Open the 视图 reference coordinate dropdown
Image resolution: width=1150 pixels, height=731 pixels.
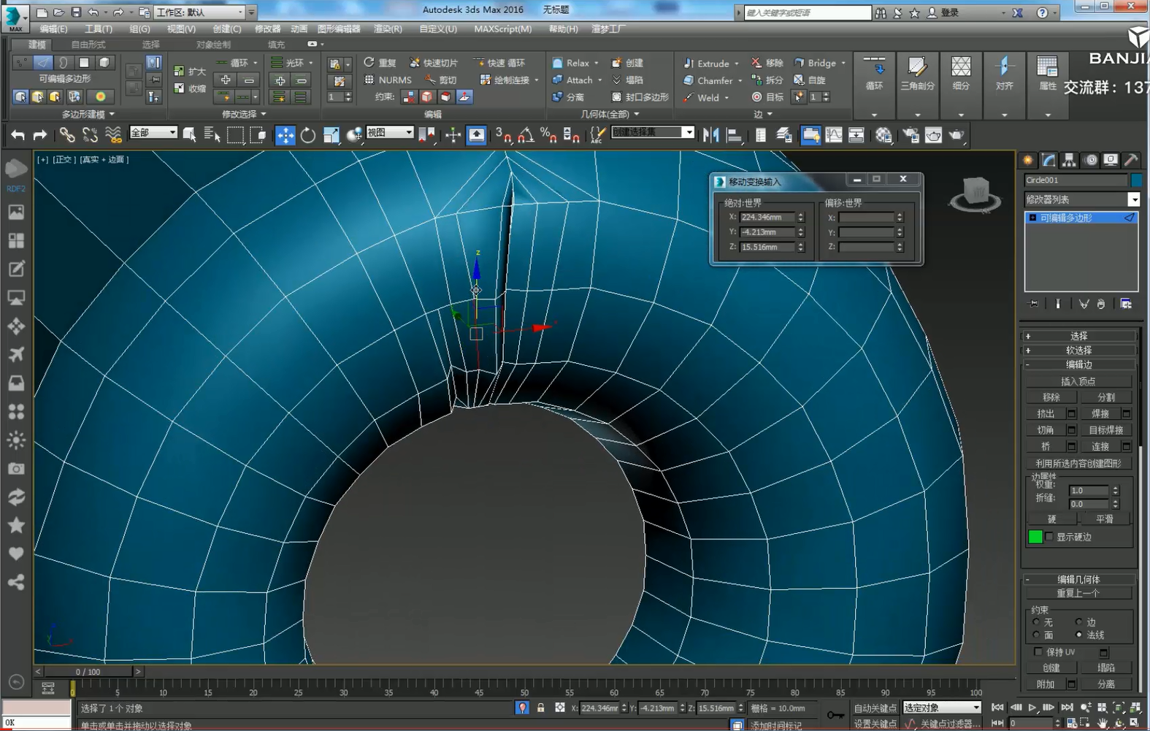pos(390,133)
